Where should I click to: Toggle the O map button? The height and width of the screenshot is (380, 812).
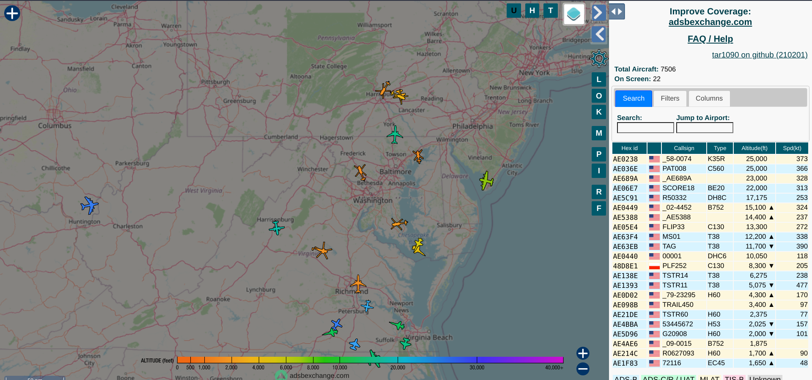599,96
